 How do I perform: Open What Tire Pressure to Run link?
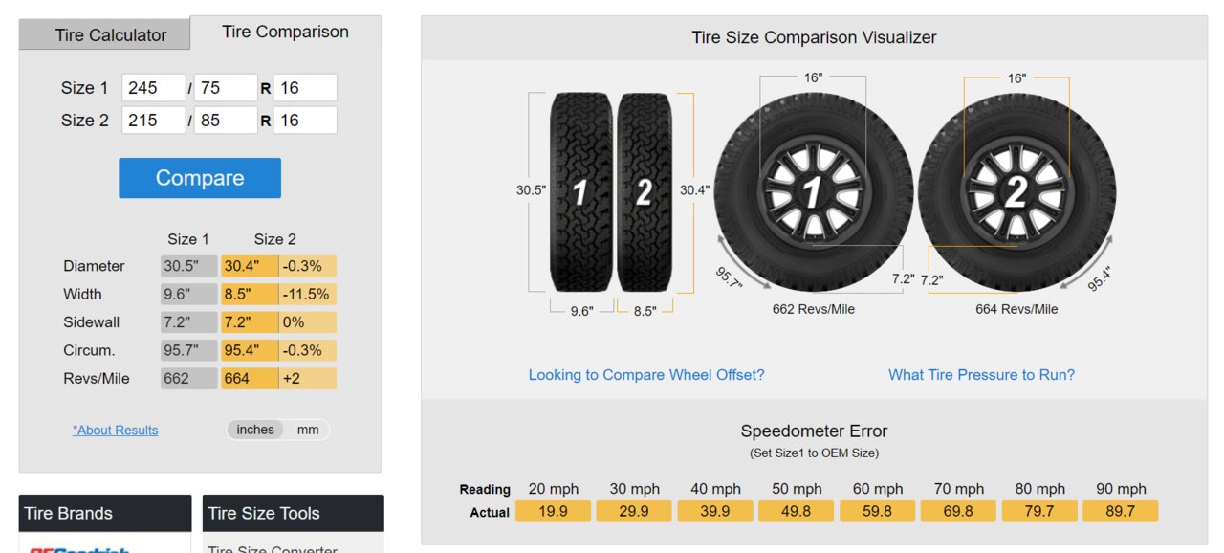981,375
